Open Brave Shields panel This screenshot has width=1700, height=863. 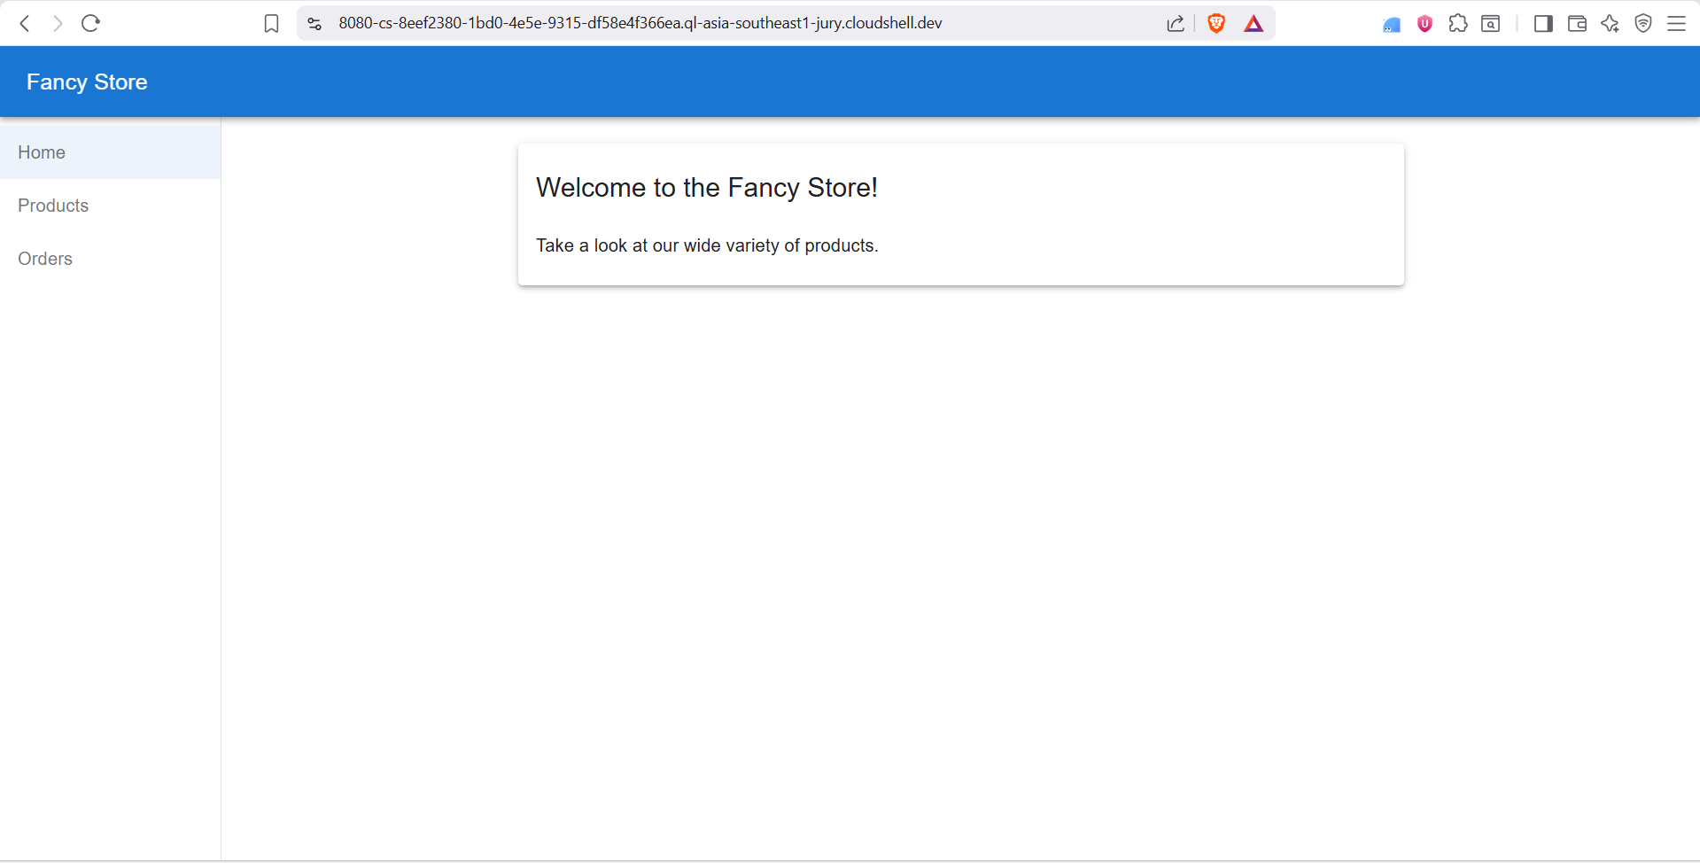pyautogui.click(x=1215, y=23)
